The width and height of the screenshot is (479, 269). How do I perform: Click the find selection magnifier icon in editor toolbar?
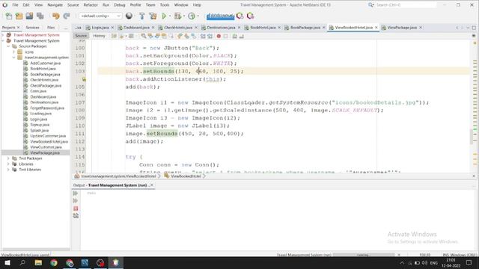[x=143, y=36]
